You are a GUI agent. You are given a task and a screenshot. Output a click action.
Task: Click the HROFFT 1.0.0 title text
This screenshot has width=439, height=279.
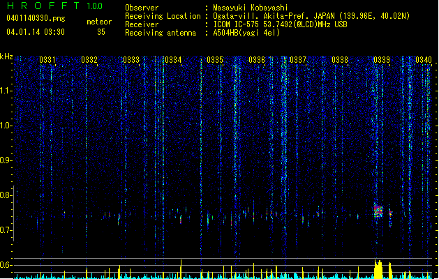(x=55, y=6)
